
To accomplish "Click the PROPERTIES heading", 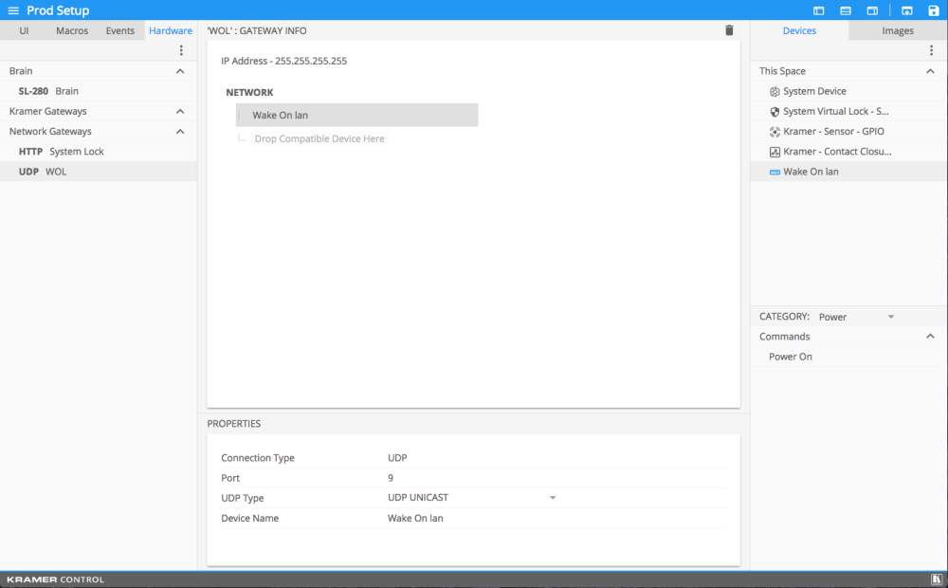I will point(233,424).
